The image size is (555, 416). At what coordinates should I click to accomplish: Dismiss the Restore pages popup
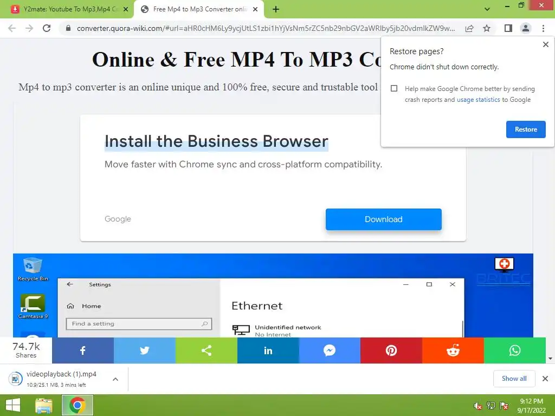click(545, 44)
